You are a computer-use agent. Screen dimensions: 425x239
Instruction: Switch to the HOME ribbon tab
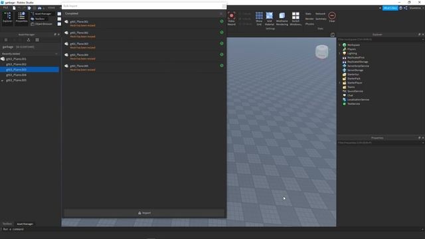tap(51, 8)
